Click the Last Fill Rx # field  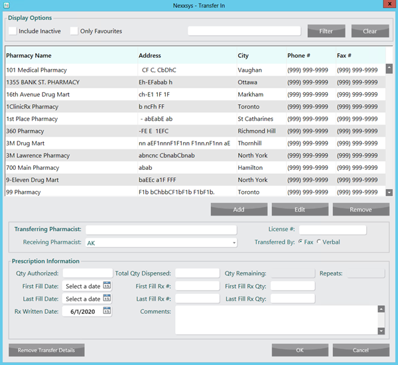pos(197,299)
